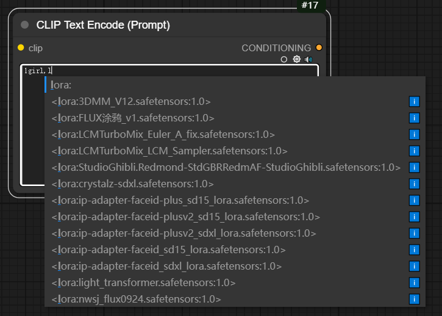442x316 pixels.
Task: Open info for the FLUX涂鸦_v1 lora
Action: [415, 118]
